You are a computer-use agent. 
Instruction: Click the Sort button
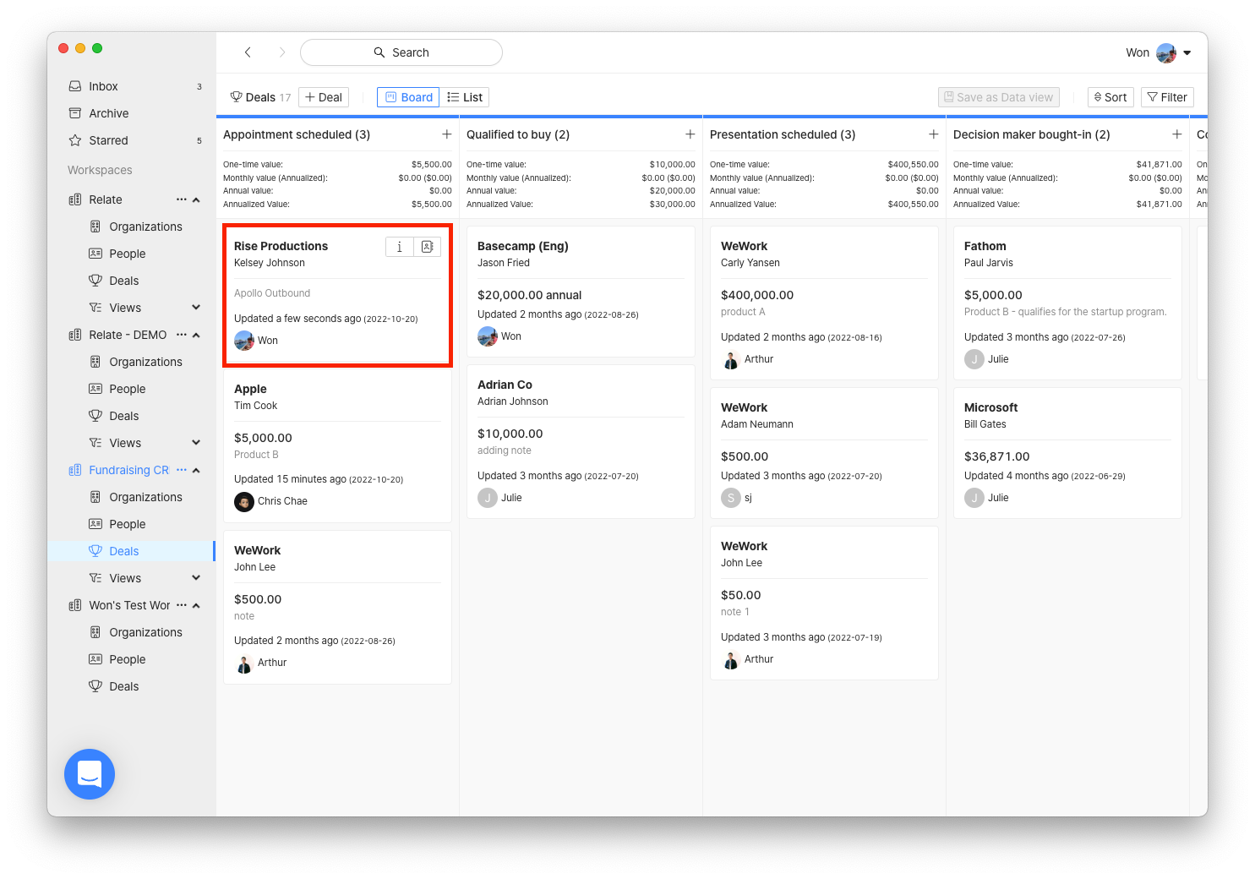click(1110, 97)
